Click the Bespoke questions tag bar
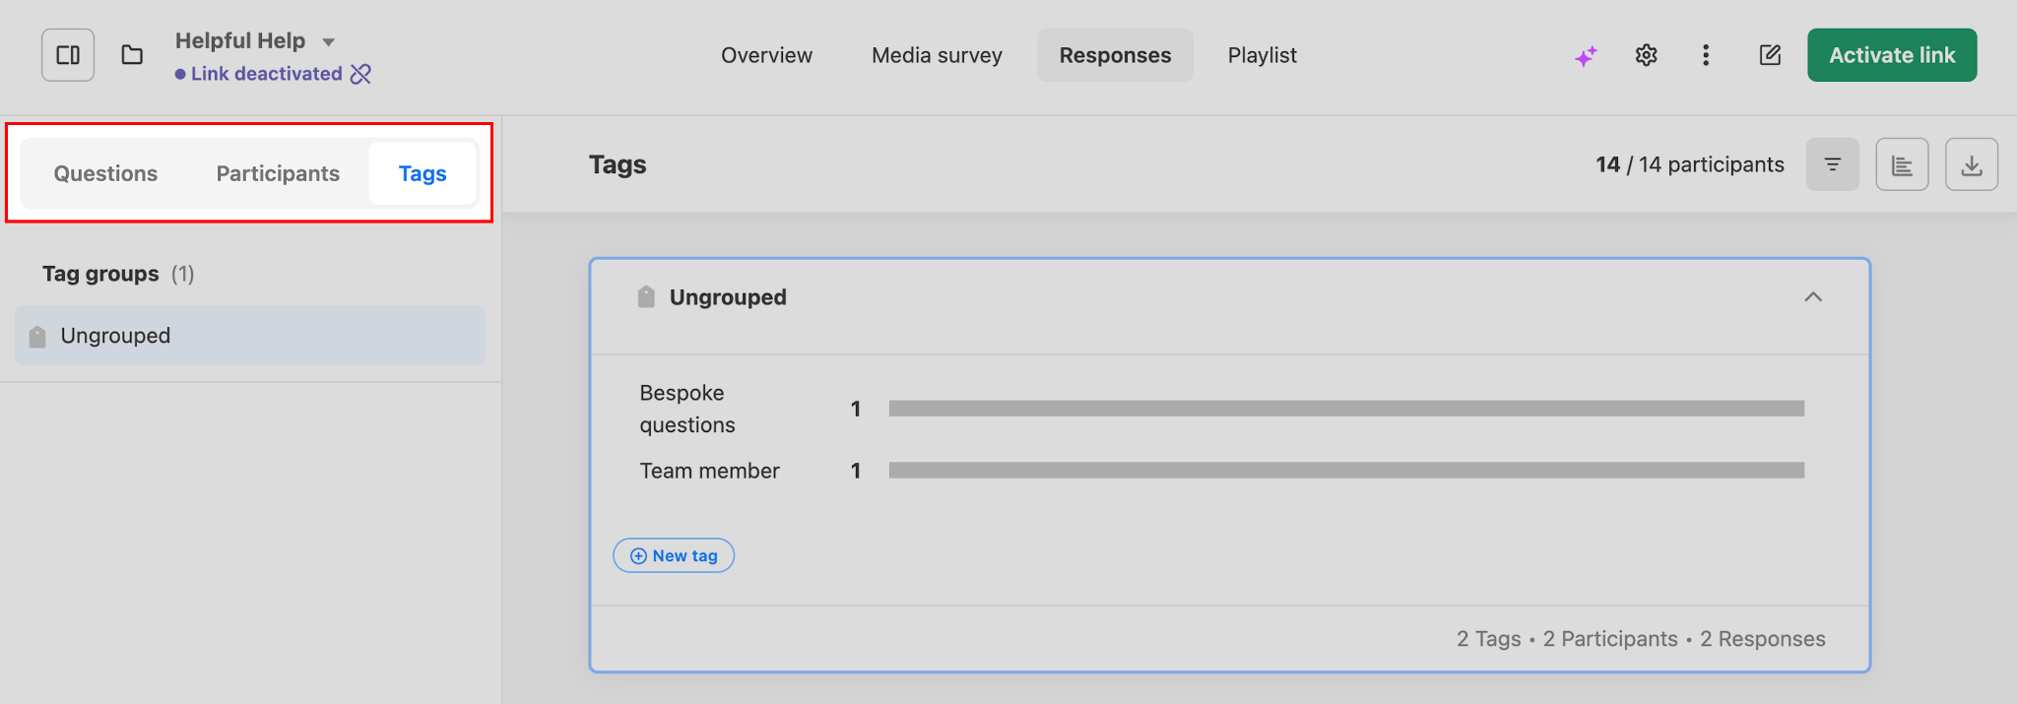The width and height of the screenshot is (2017, 704). pyautogui.click(x=1345, y=409)
